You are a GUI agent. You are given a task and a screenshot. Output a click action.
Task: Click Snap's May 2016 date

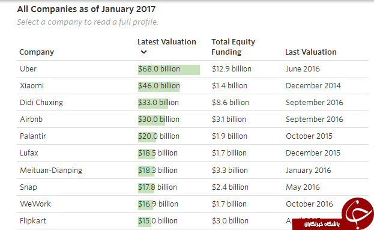(303, 187)
